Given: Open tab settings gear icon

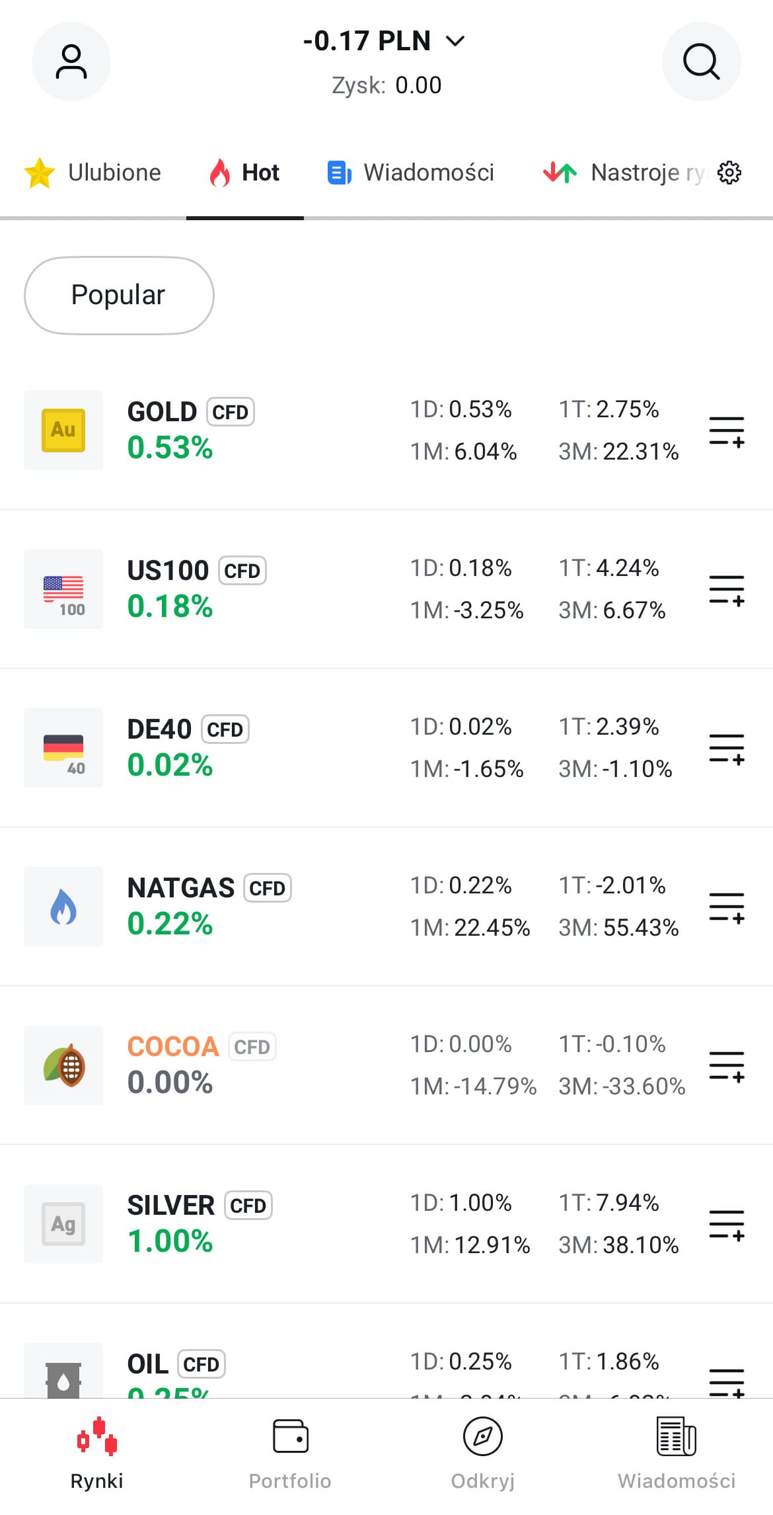Looking at the screenshot, I should pos(729,173).
